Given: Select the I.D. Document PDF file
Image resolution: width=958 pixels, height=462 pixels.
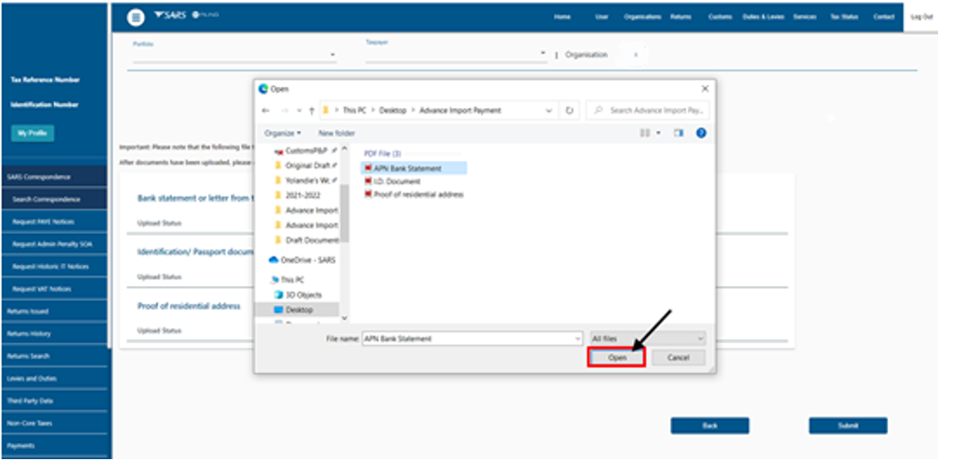Looking at the screenshot, I should [397, 181].
